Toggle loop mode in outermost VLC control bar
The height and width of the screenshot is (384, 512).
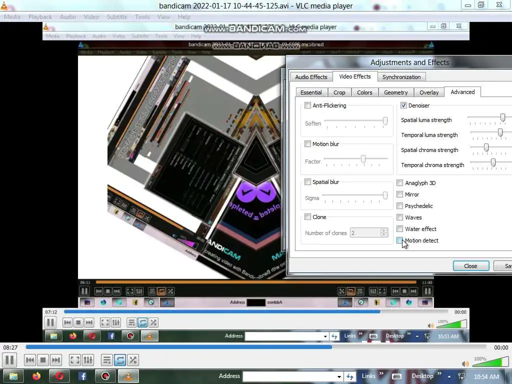[120, 360]
